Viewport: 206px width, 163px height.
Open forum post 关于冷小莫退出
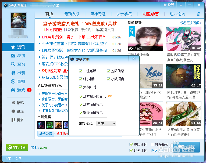(55, 105)
